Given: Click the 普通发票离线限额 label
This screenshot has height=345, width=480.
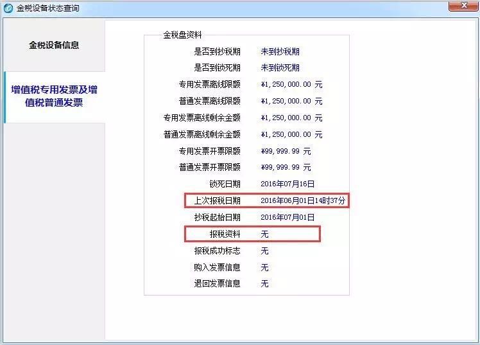Looking at the screenshot, I should (209, 102).
